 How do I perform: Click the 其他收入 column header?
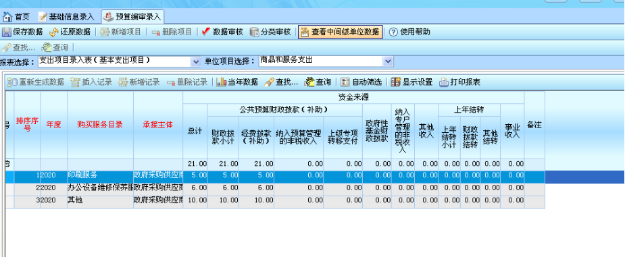tap(426, 132)
